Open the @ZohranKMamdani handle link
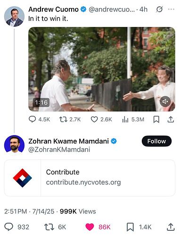The height and width of the screenshot is (236, 179). (59, 150)
